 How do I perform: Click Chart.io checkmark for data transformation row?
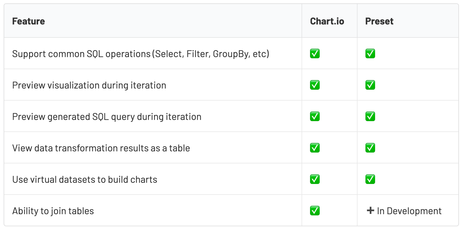315,148
